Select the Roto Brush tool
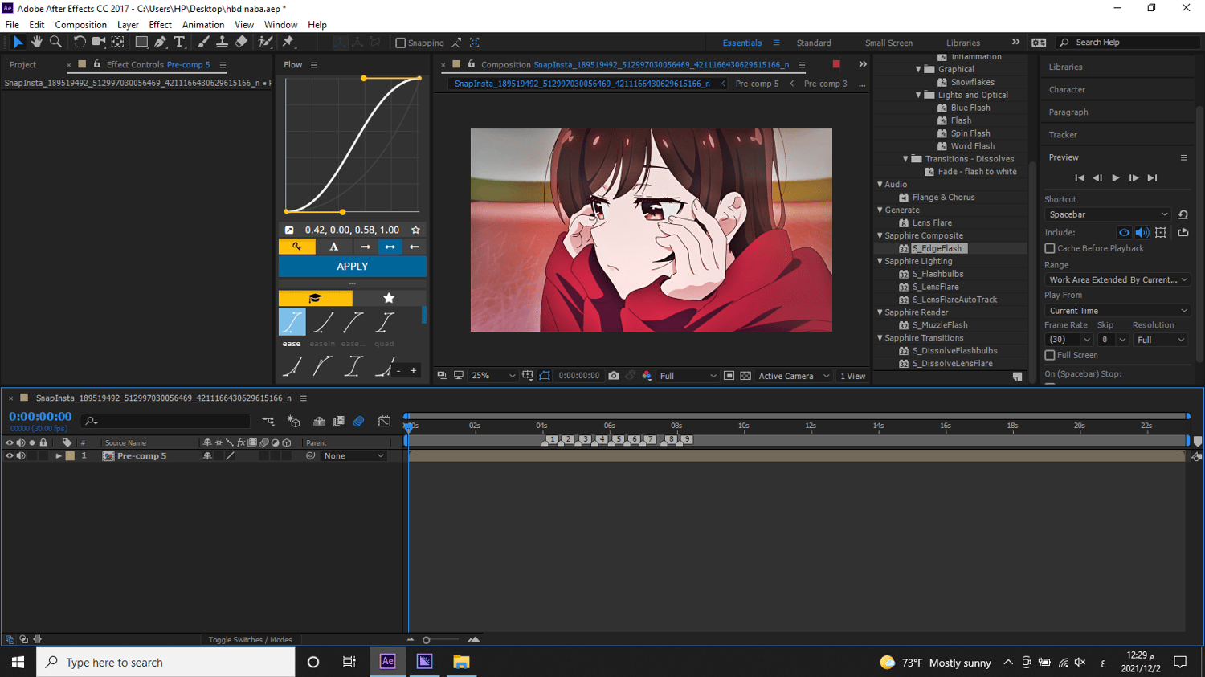 click(265, 42)
